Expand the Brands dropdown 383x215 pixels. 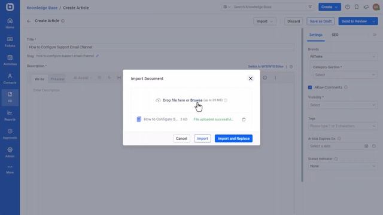point(343,57)
